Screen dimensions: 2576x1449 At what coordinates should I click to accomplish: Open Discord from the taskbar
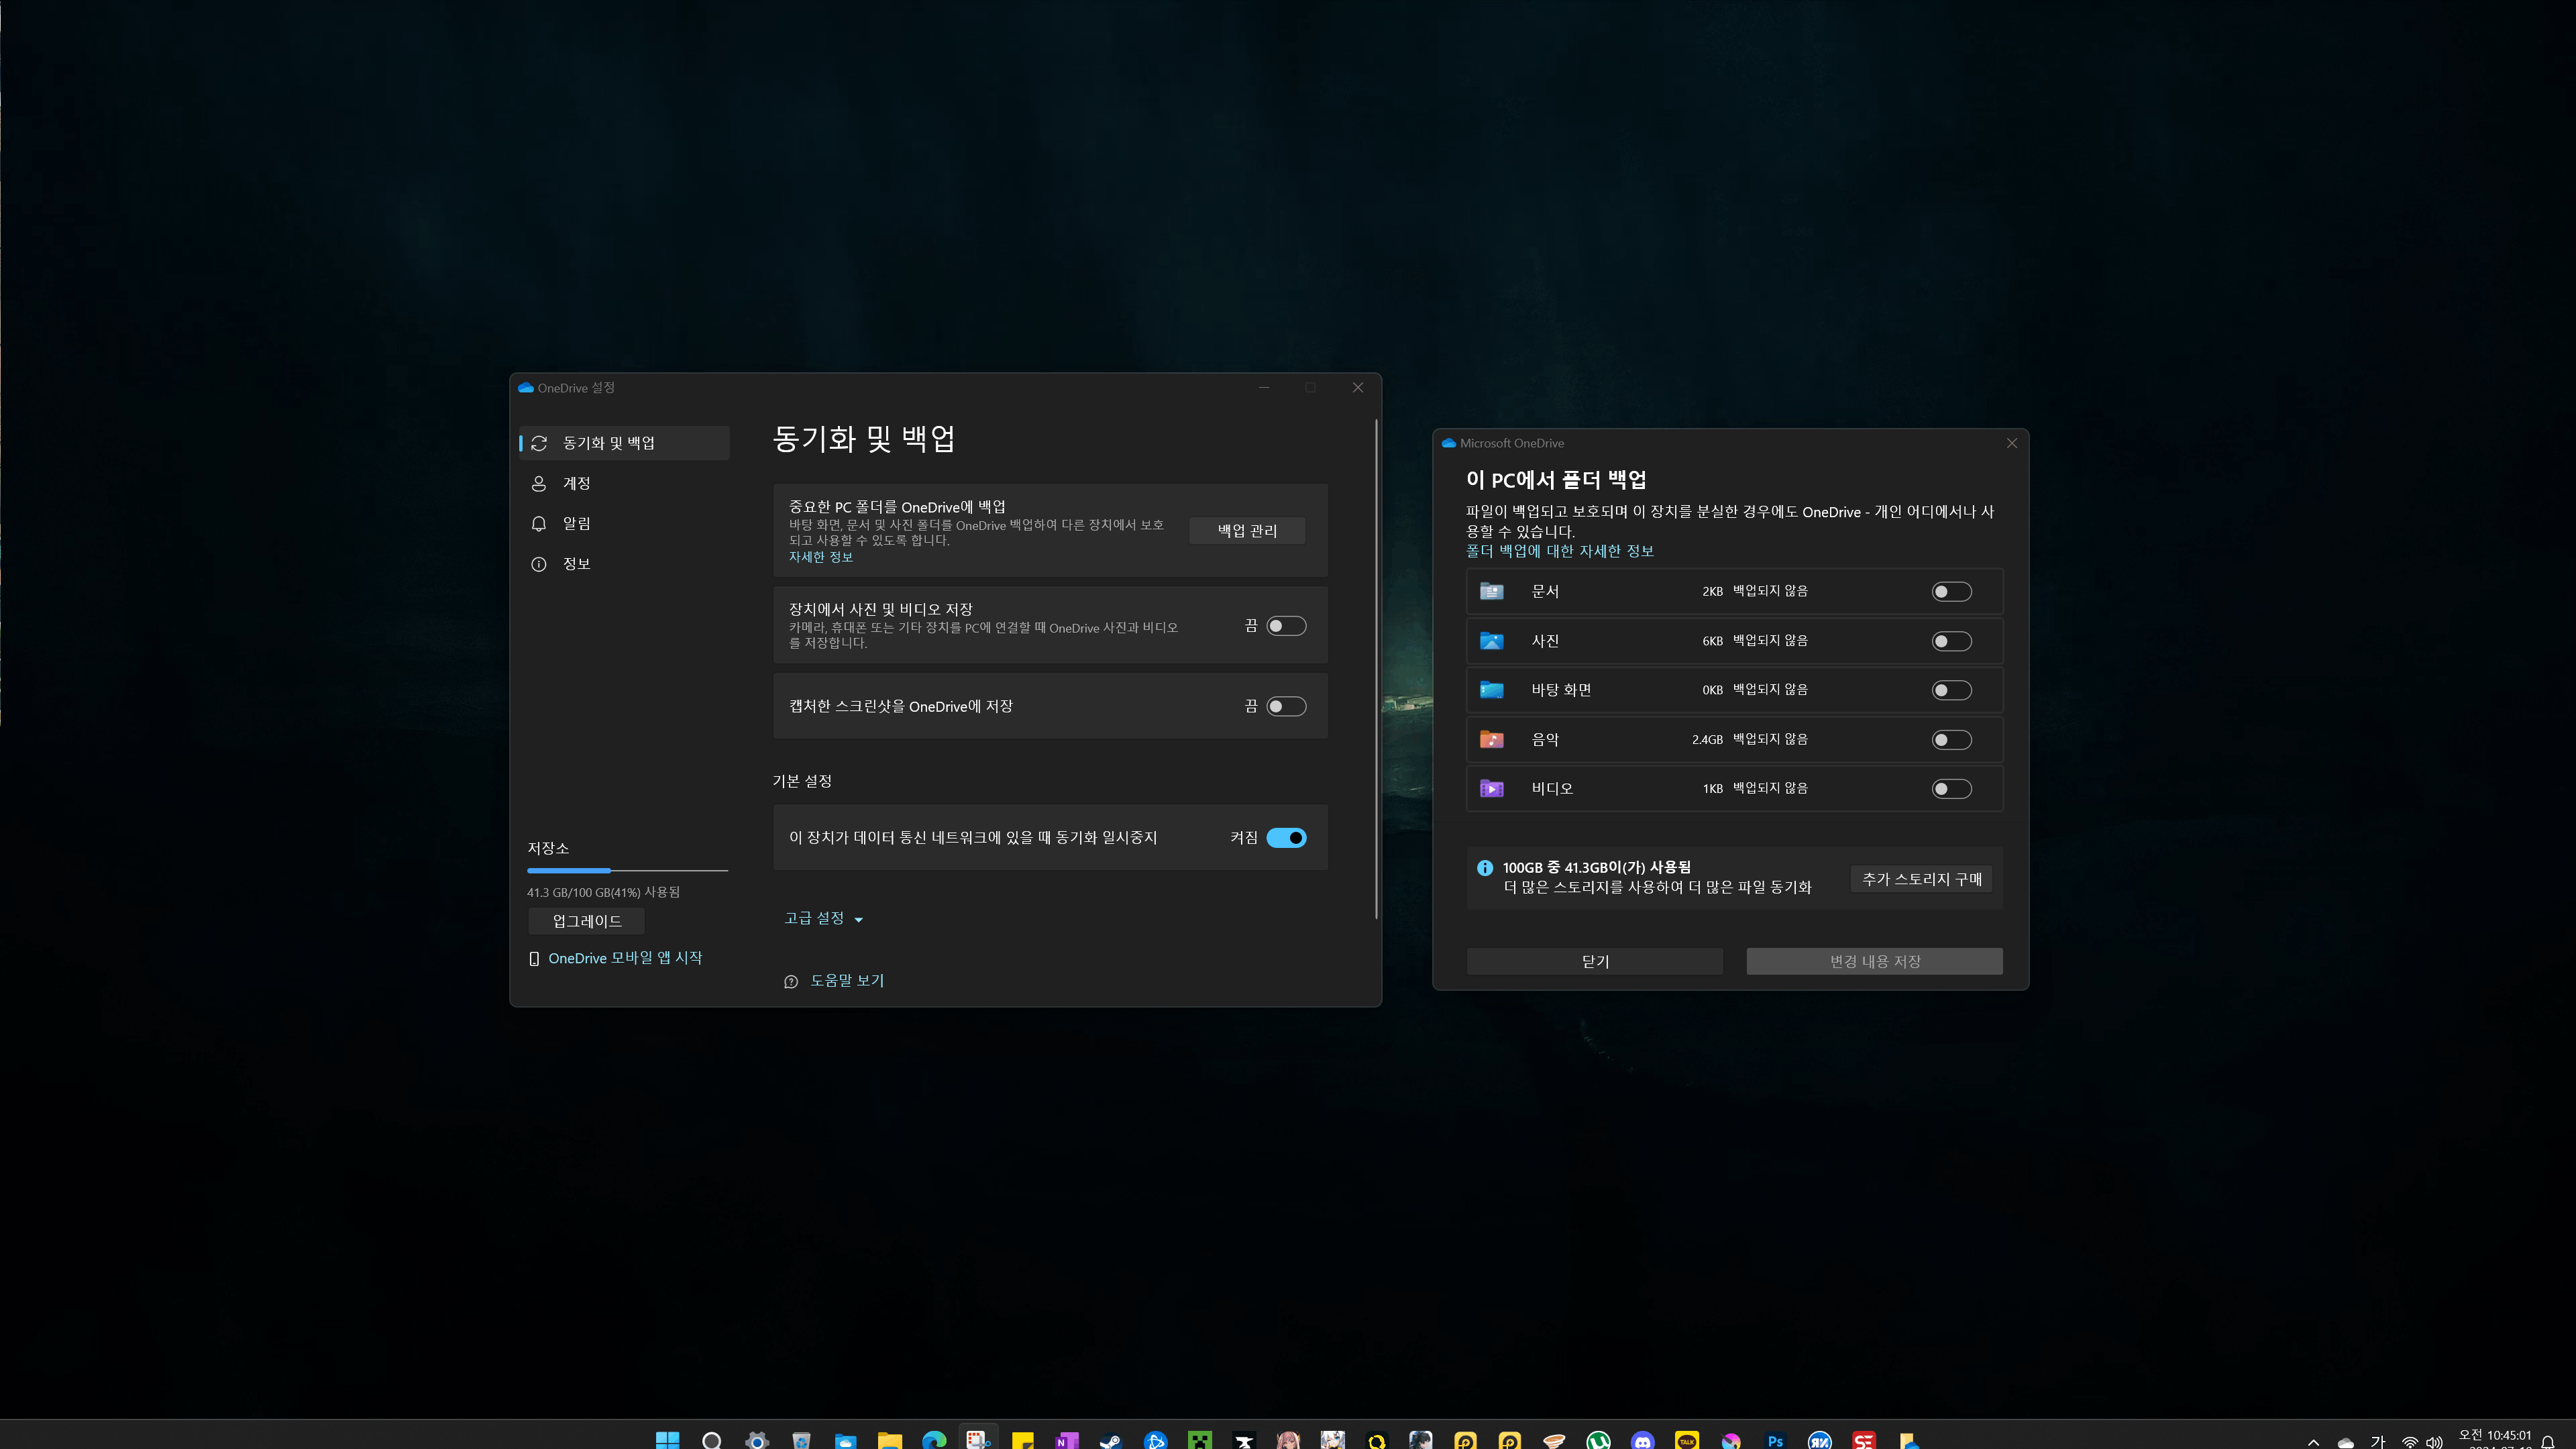click(1642, 1440)
